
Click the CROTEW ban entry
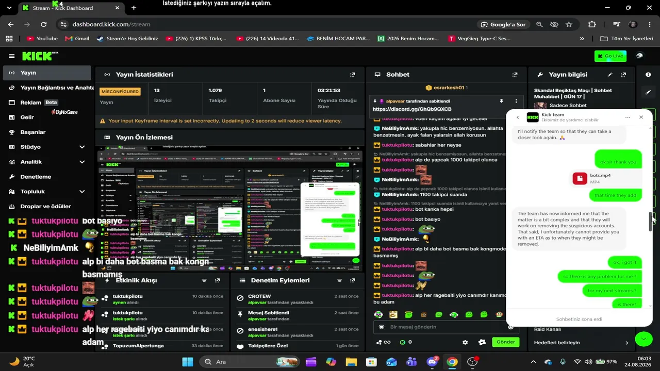297,299
